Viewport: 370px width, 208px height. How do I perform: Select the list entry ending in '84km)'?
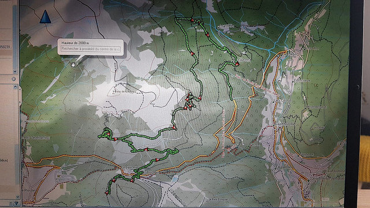coord(4,161)
